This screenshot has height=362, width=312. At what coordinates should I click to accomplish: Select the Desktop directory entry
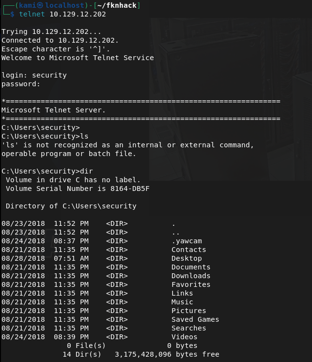(x=187, y=258)
